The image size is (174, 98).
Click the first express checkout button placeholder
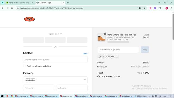[33, 40]
